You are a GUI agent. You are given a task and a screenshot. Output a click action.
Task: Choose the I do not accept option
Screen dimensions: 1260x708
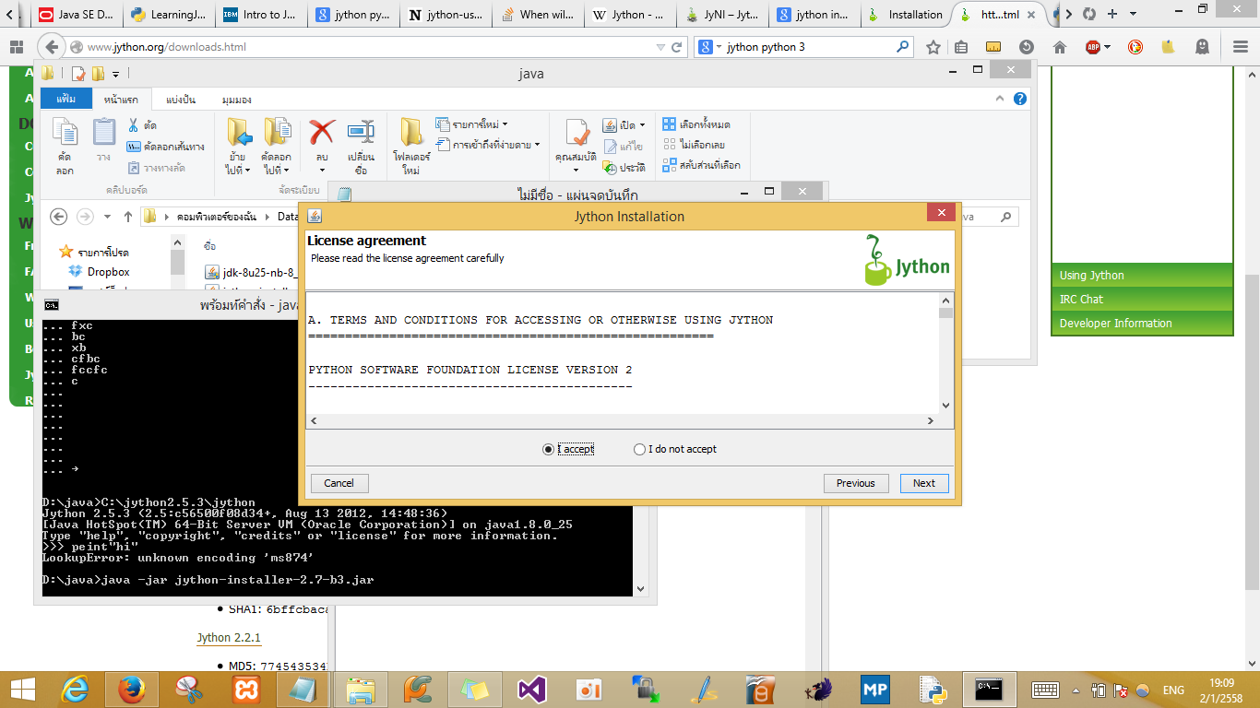click(x=638, y=449)
